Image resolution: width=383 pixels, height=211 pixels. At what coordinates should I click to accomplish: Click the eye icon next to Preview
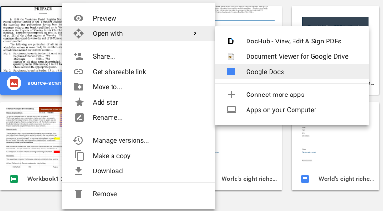(x=79, y=18)
